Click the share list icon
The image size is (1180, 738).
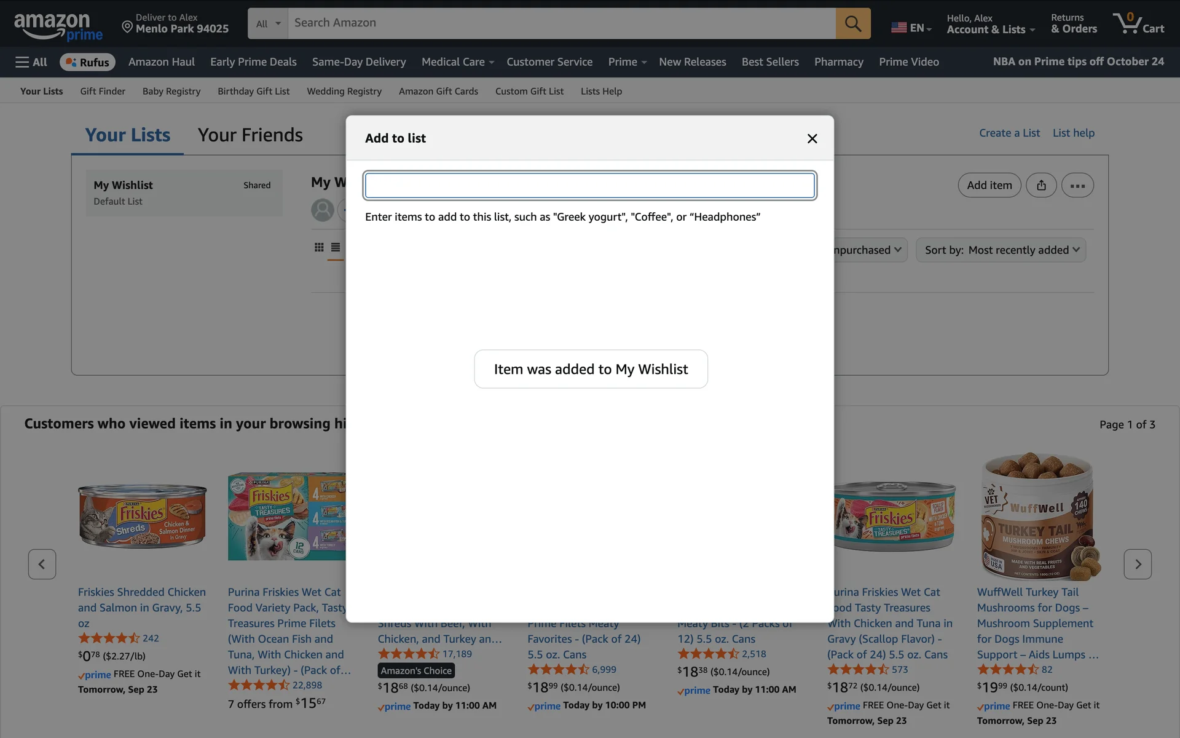1041,185
